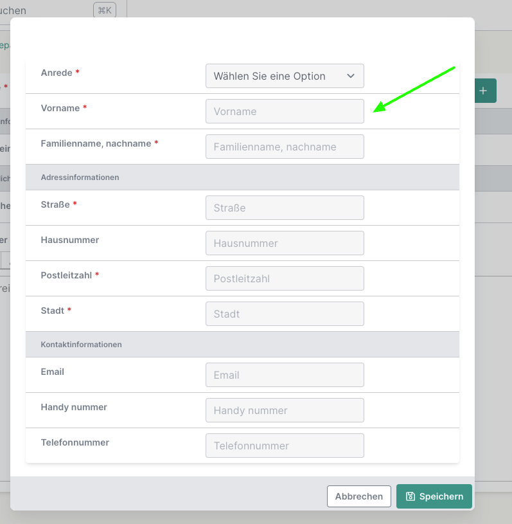Select the Straße input field

click(285, 208)
